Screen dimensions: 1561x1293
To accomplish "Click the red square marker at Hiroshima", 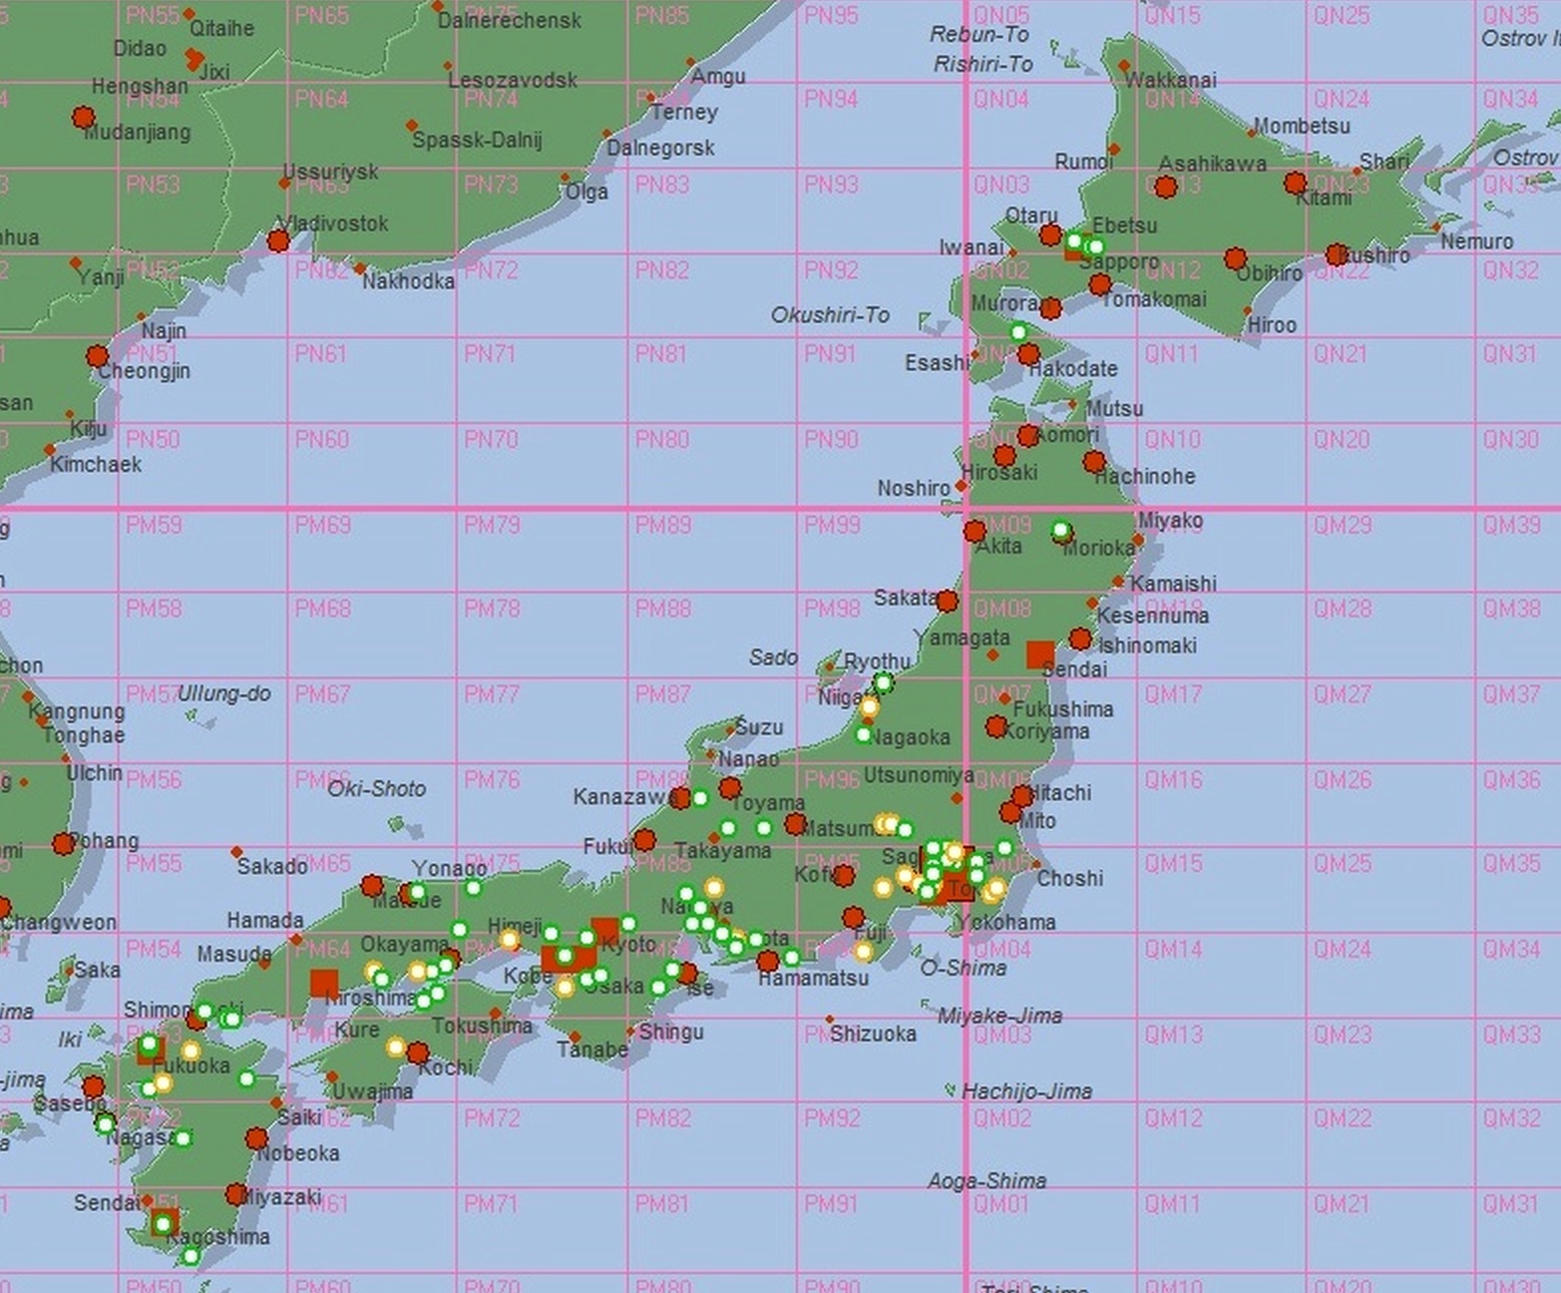I will 323,983.
